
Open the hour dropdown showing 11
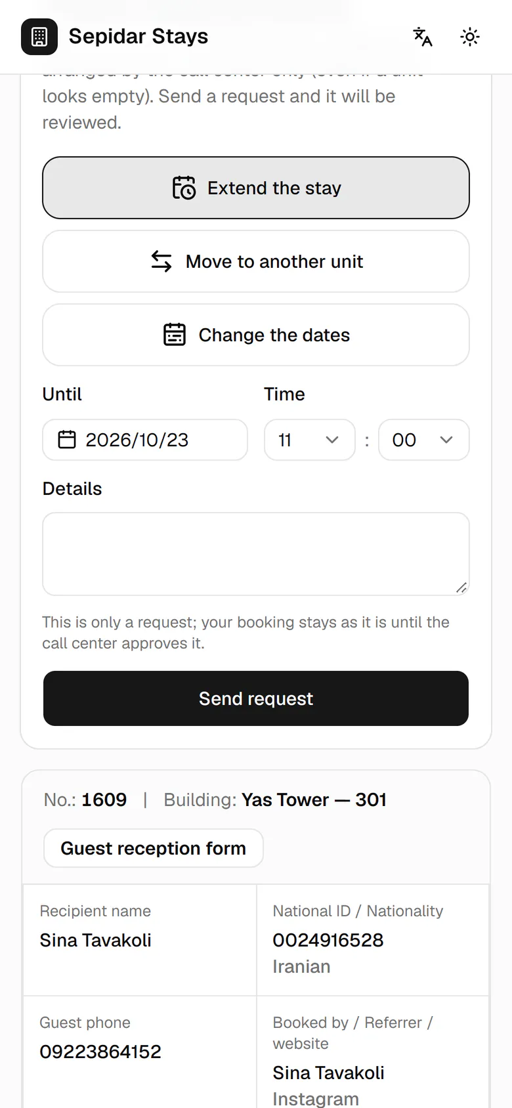click(310, 440)
